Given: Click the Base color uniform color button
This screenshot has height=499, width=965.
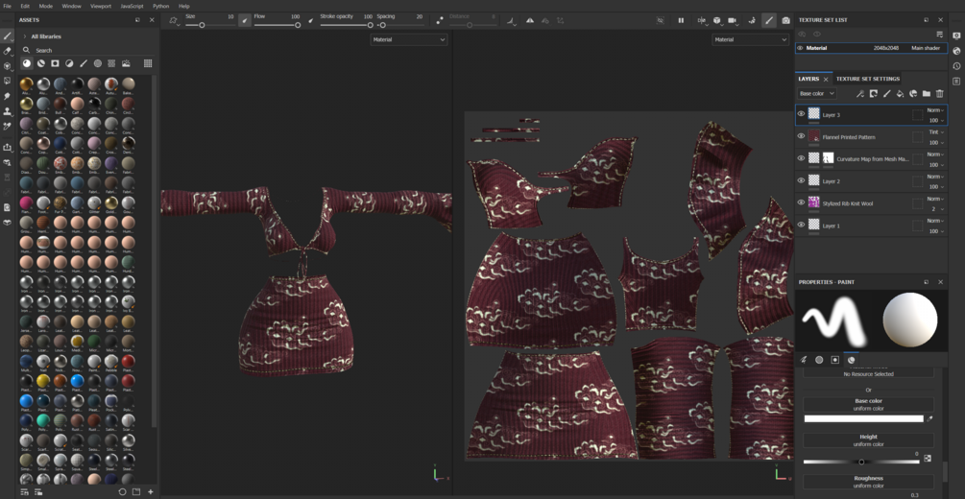Looking at the screenshot, I should tap(868, 404).
